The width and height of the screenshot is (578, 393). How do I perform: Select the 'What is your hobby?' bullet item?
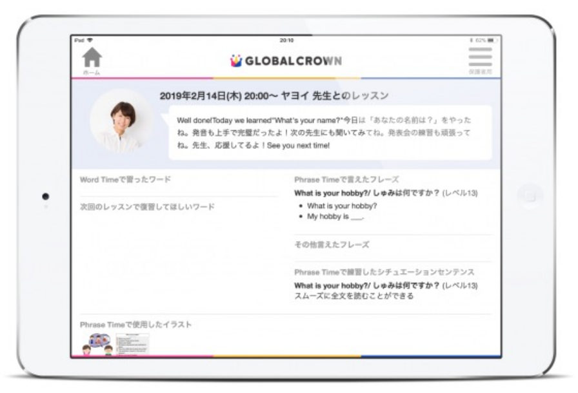click(x=342, y=206)
